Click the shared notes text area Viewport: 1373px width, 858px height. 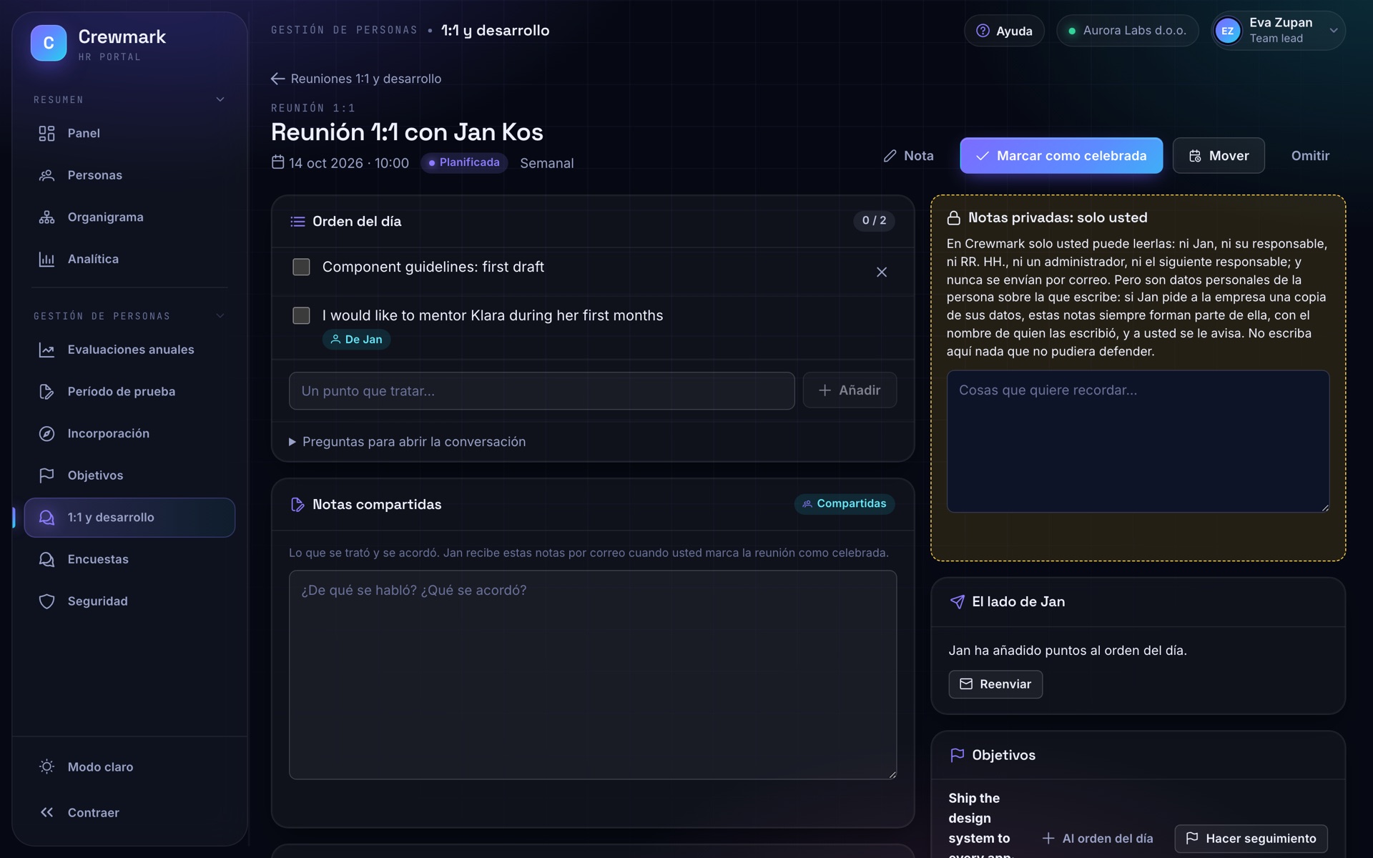pyautogui.click(x=593, y=674)
